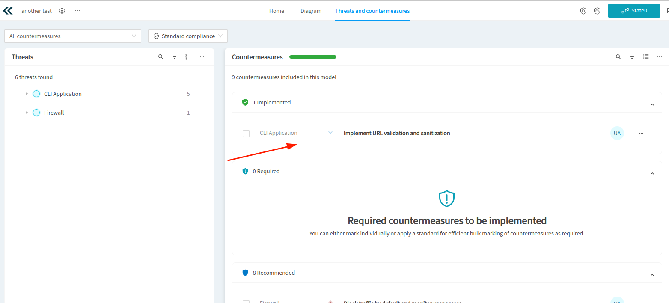Click the shield icon with circular arrow
Image resolution: width=669 pixels, height=303 pixels.
pos(583,11)
